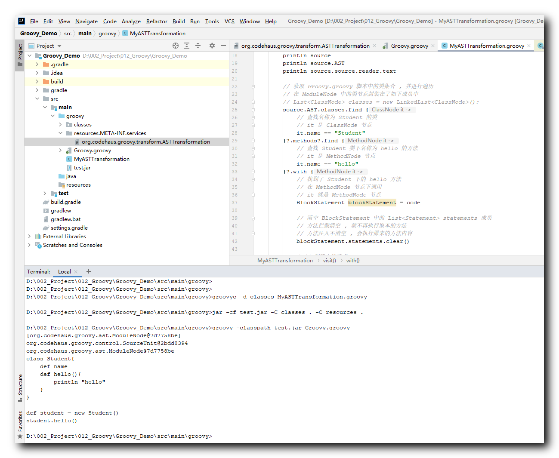Click line number 37 in the gutter
Image resolution: width=559 pixels, height=458 pixels.
235,203
